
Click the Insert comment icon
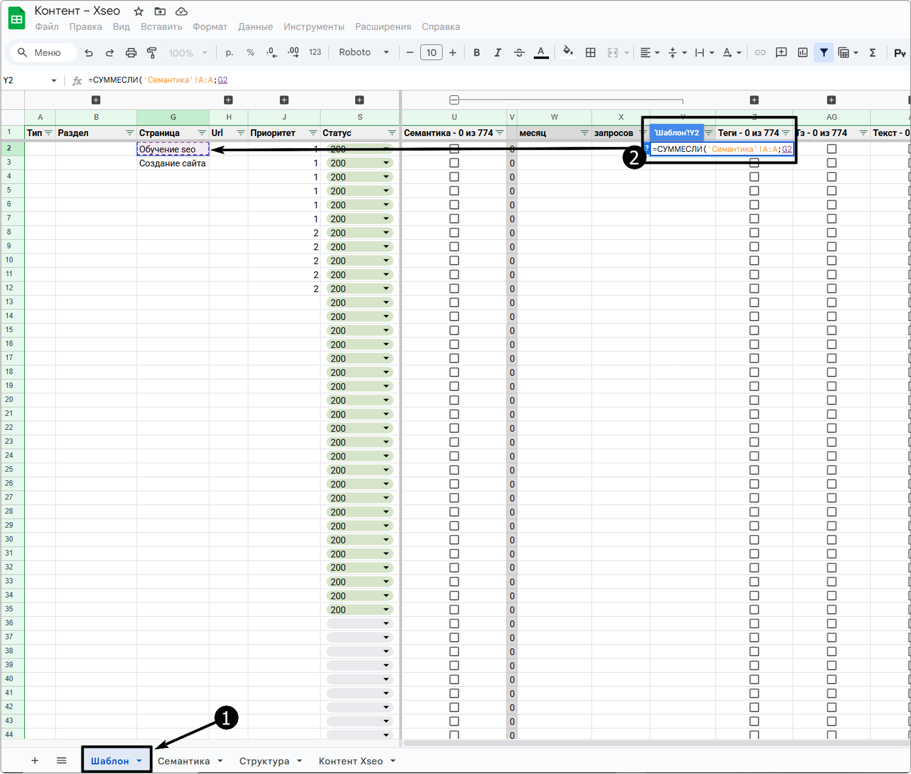click(x=782, y=53)
